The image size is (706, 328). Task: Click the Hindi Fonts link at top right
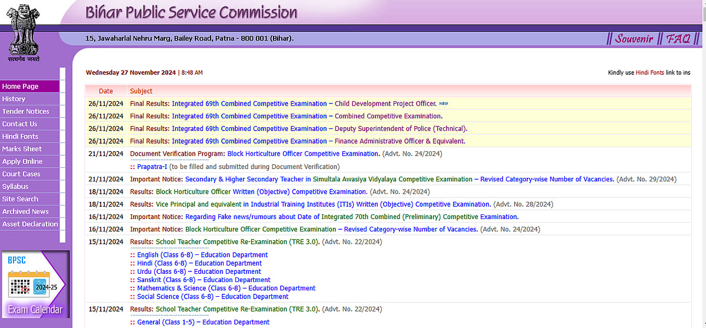[650, 72]
